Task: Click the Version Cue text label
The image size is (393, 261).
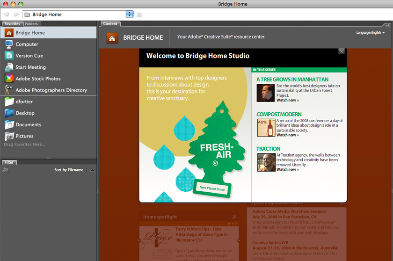Action: pyautogui.click(x=29, y=56)
